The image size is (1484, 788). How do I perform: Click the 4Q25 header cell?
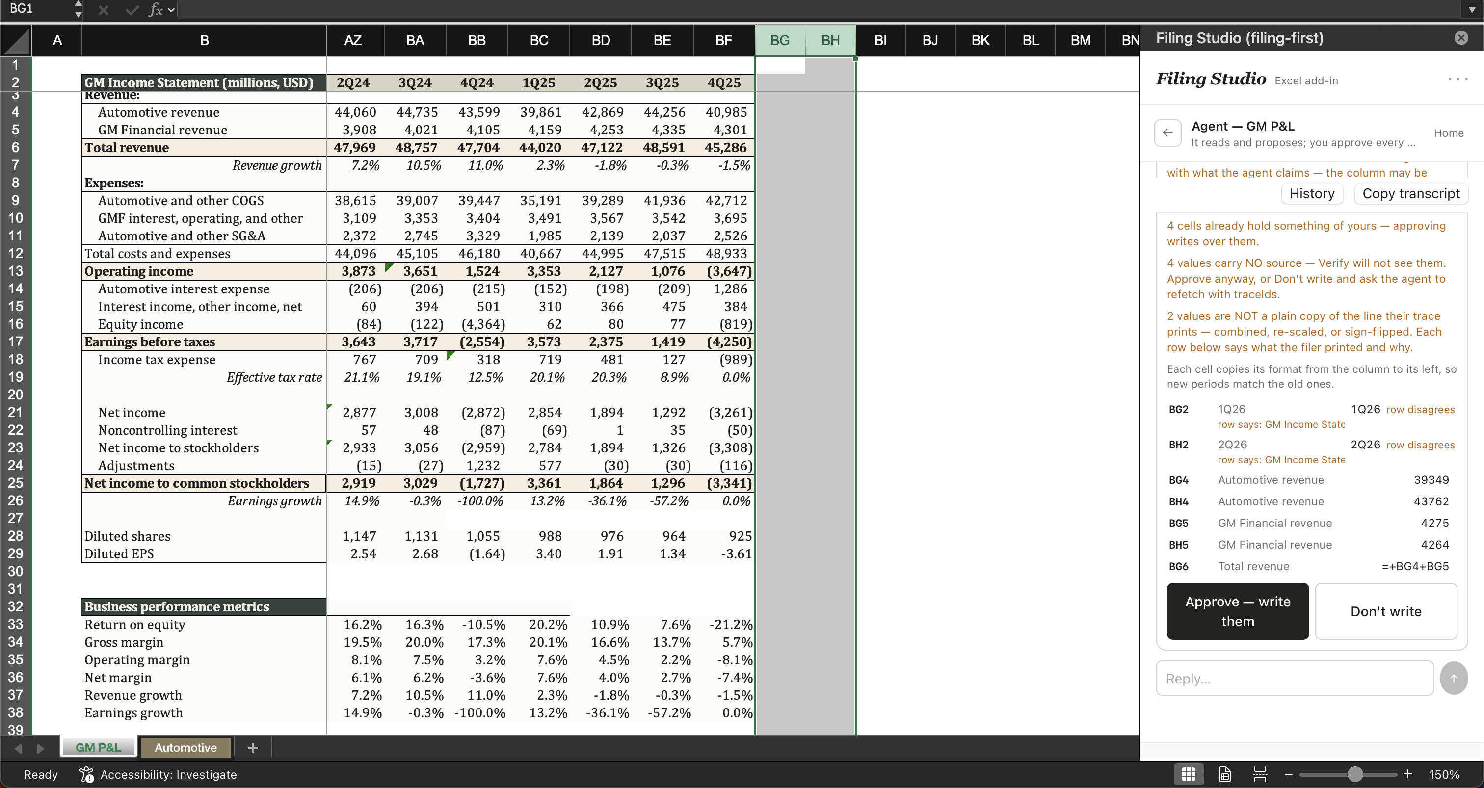[723, 82]
